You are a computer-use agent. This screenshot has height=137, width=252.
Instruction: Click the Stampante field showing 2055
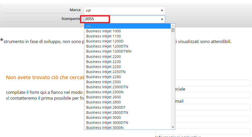tap(97, 19)
